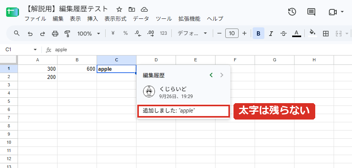Decrease decimal places
This screenshot has height=168, width=352.
point(138,34)
